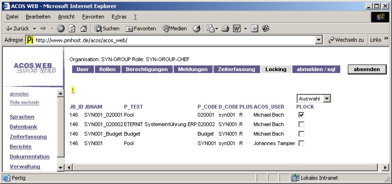Open the Bearbeiten menu
392x184 pixels.
tap(38, 17)
